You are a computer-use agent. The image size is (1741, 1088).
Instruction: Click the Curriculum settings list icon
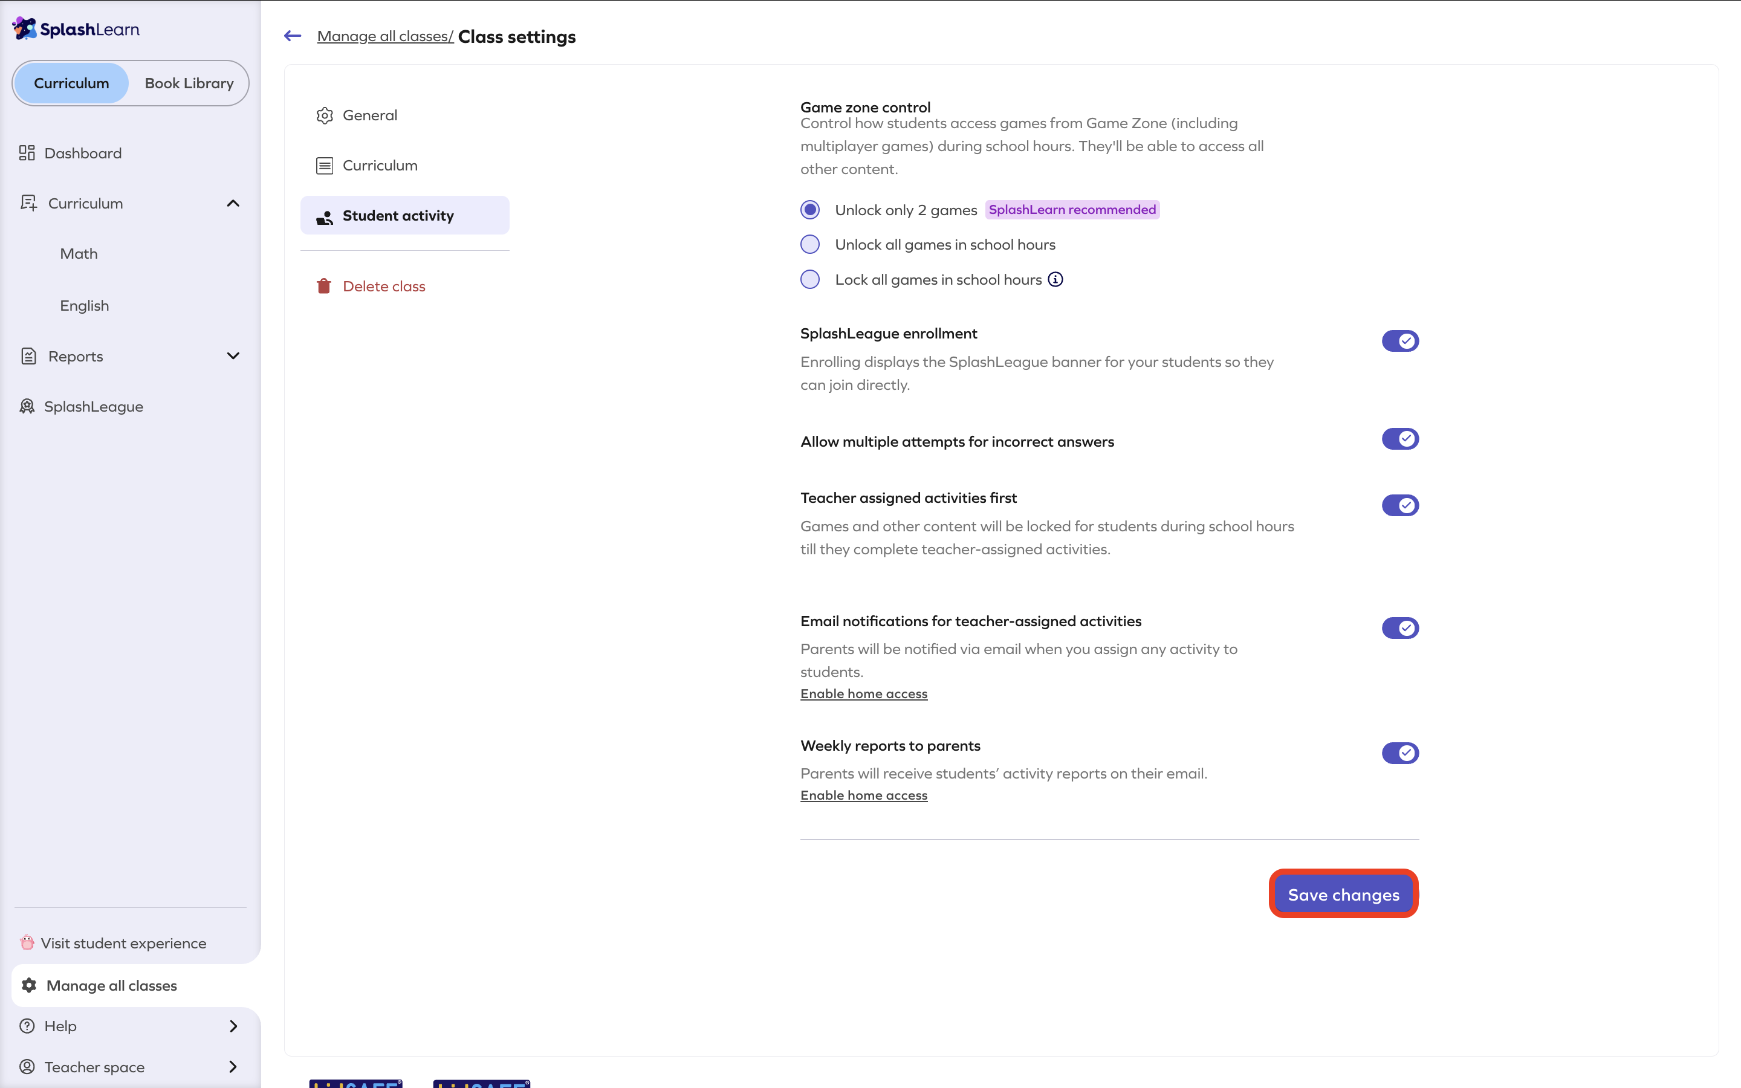(x=325, y=166)
